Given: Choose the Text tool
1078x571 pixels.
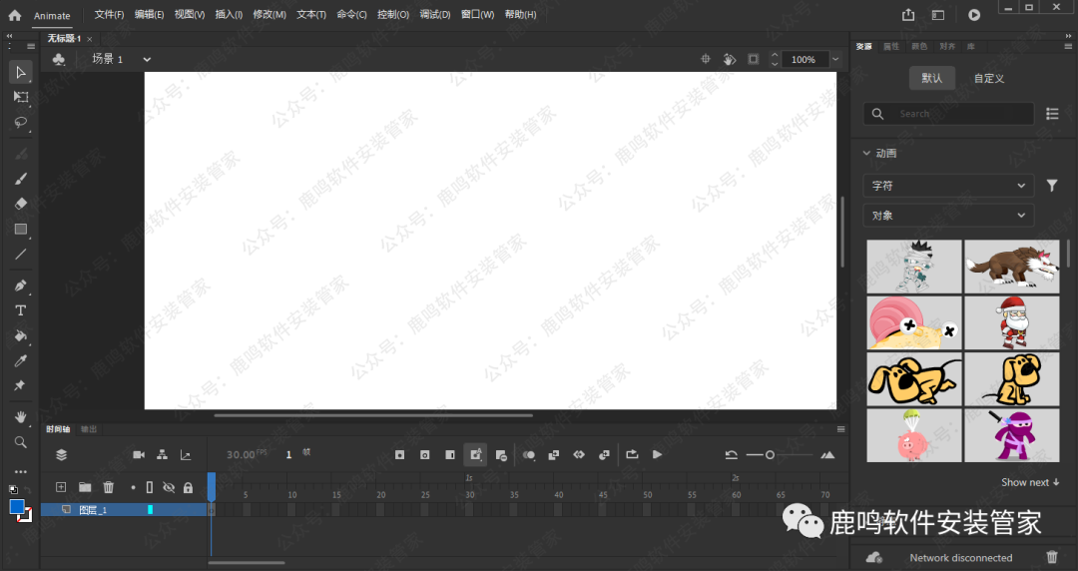Looking at the screenshot, I should click(20, 309).
